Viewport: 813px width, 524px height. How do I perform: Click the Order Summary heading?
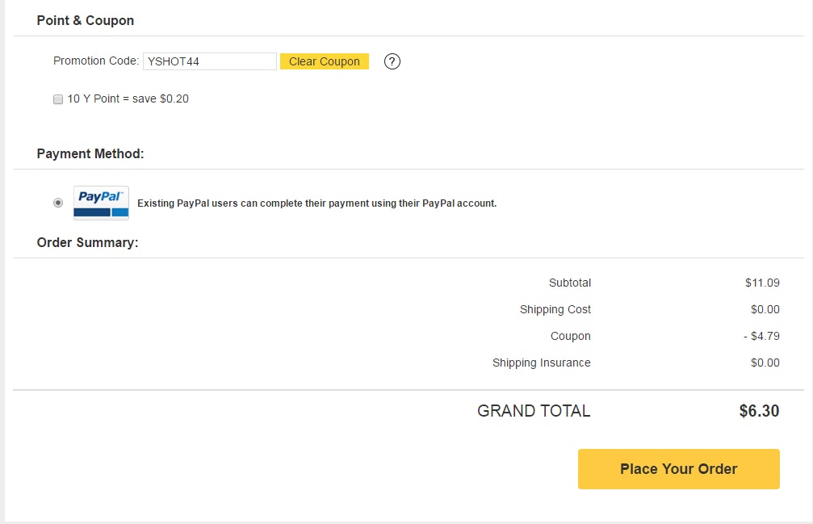(x=88, y=242)
